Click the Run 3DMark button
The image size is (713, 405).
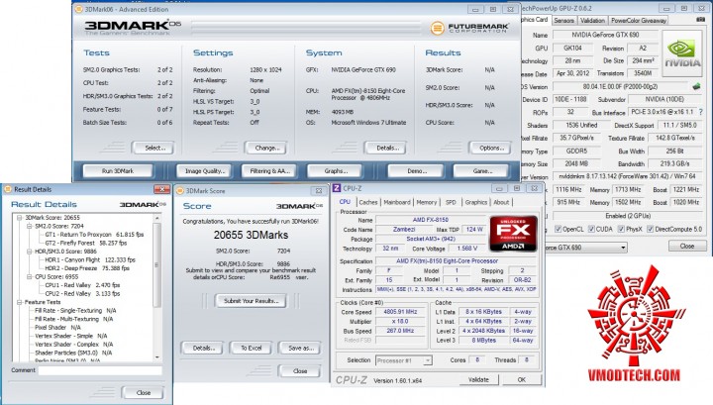[x=118, y=171]
